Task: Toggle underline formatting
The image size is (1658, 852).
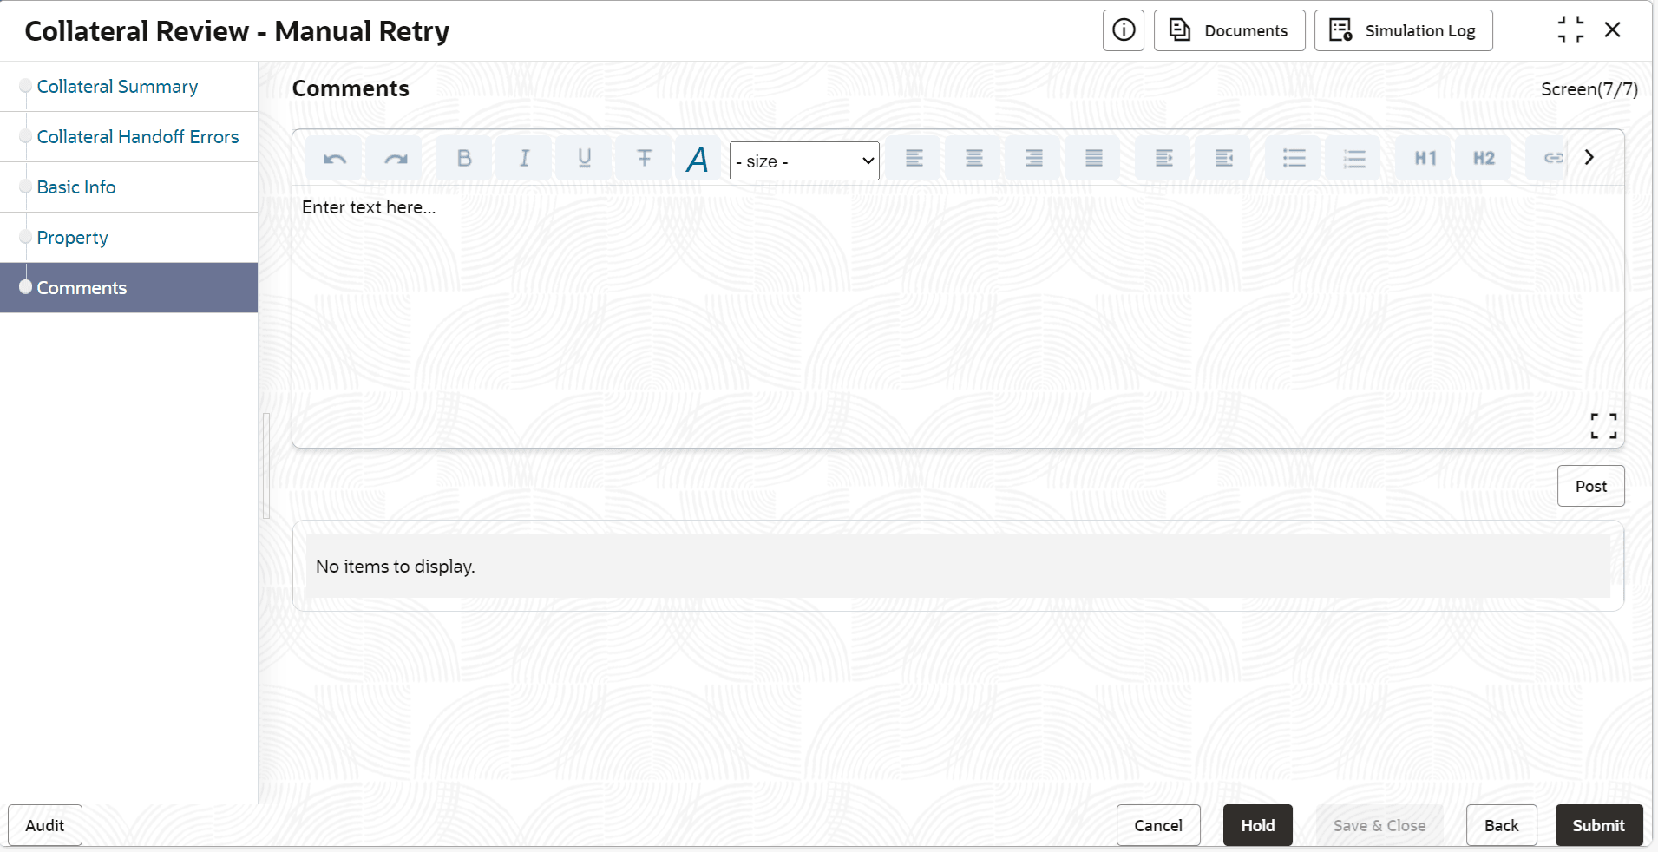Action: click(x=584, y=159)
